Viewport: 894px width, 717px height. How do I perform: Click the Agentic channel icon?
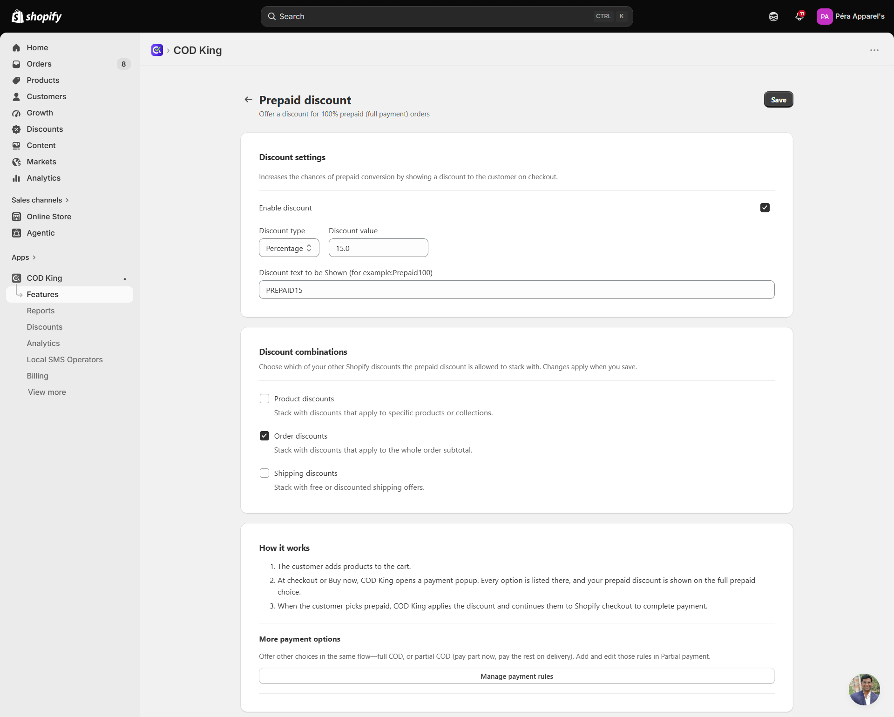[x=16, y=233]
